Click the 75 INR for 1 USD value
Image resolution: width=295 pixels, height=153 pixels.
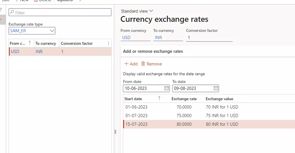(x=222, y=116)
